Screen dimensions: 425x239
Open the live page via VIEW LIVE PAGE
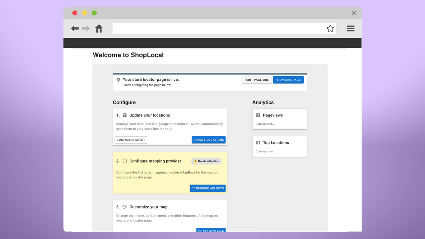point(288,80)
